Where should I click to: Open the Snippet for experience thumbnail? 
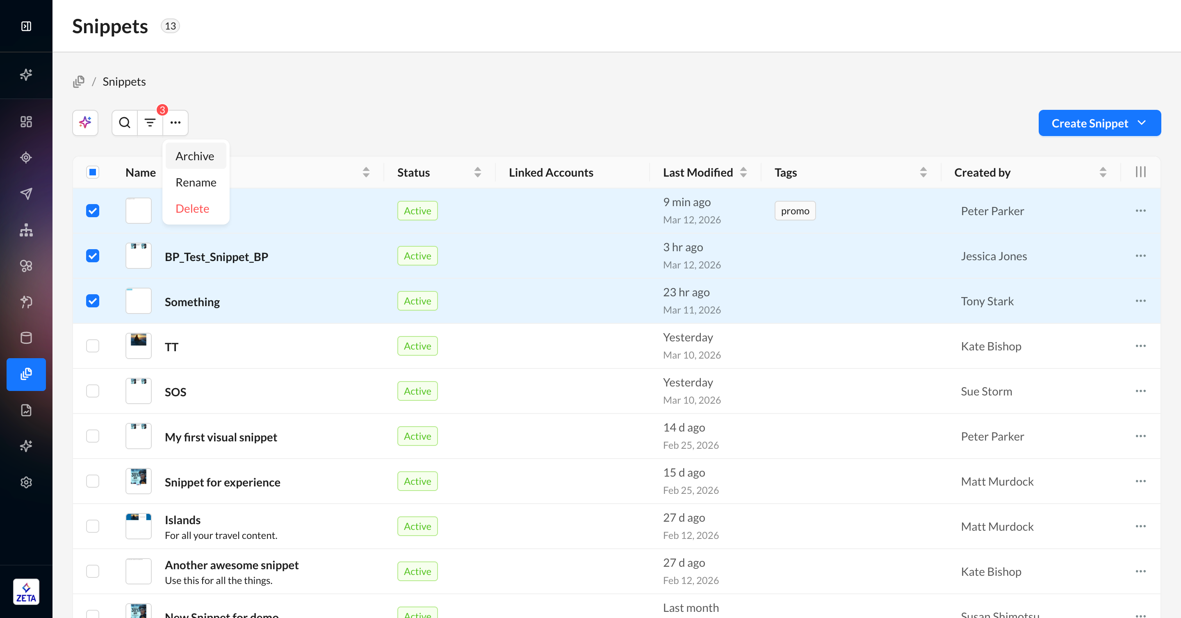[139, 481]
